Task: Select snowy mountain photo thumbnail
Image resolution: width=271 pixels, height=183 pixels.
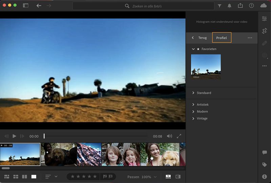Action: tap(89, 154)
